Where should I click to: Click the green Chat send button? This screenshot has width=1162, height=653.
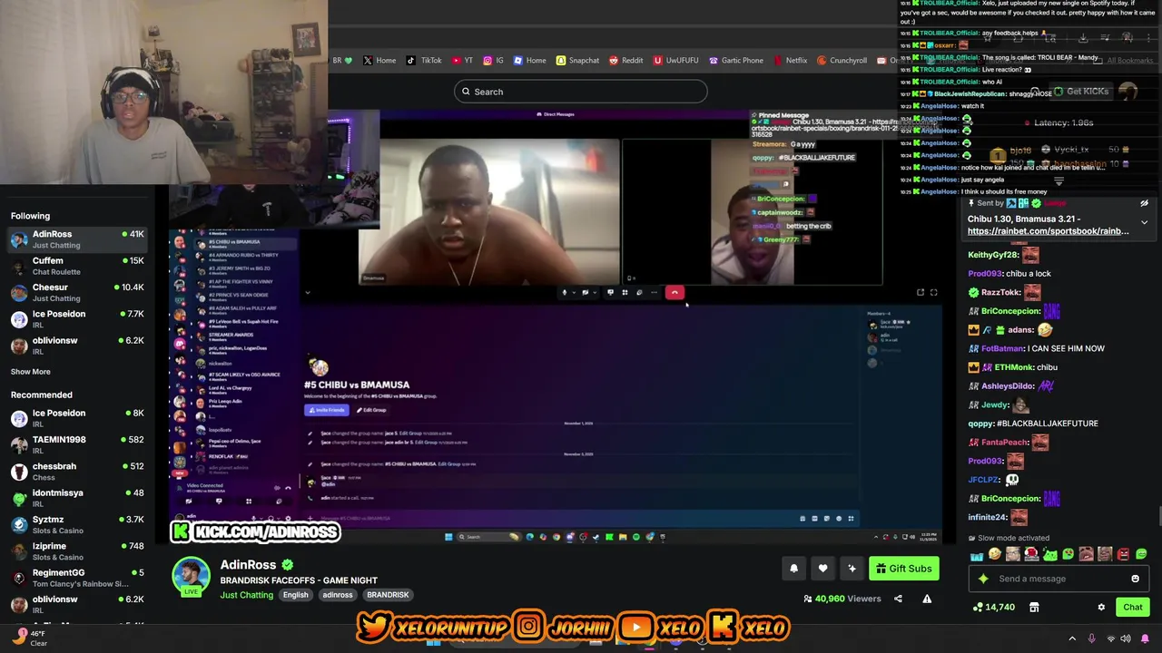(1133, 607)
